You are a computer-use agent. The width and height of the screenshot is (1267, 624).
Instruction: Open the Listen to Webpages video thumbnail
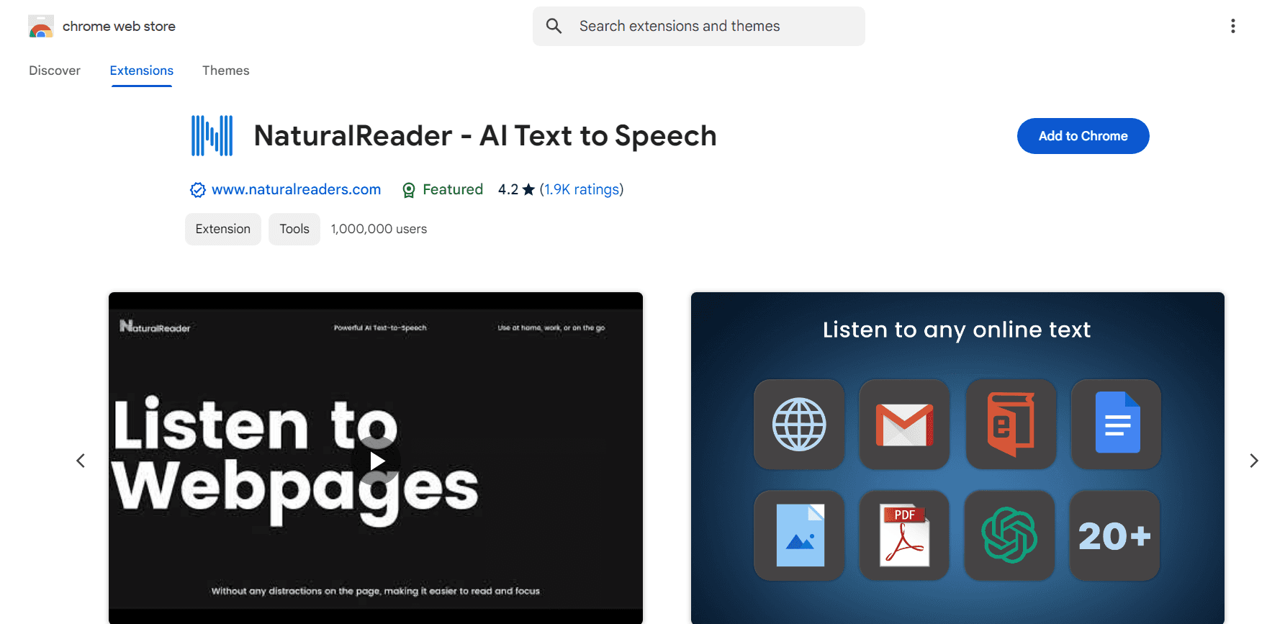(x=376, y=458)
